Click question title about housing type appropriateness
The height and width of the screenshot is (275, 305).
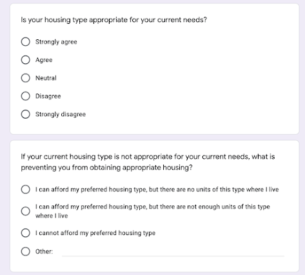[x=113, y=20]
